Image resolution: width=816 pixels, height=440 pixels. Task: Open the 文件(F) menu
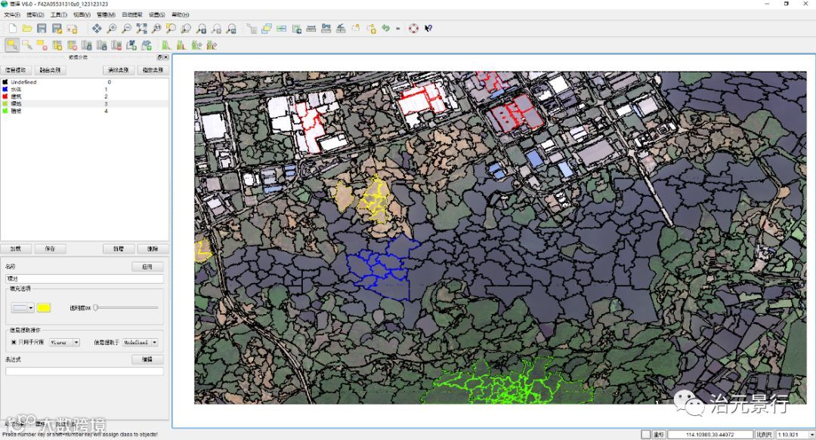[12, 14]
